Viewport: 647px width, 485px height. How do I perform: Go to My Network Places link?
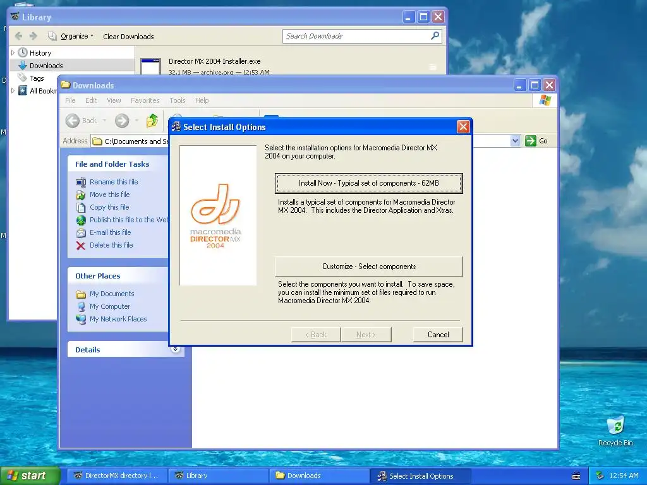[118, 319]
